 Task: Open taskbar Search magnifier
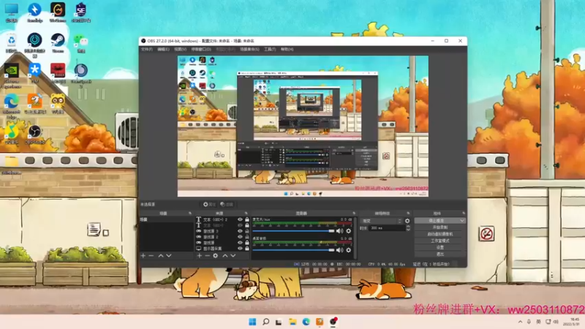click(265, 322)
